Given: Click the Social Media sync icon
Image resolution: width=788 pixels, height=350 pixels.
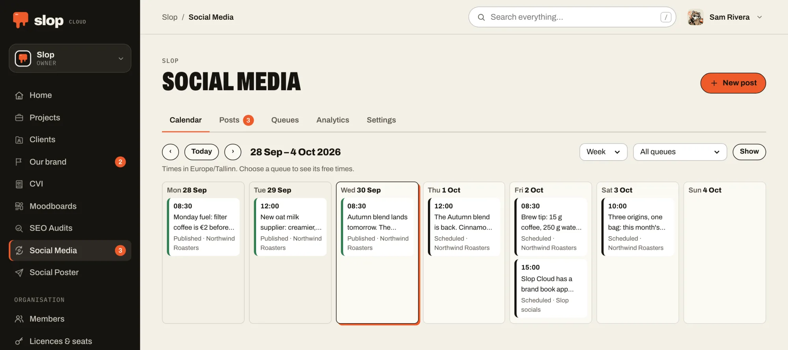Looking at the screenshot, I should 19,250.
